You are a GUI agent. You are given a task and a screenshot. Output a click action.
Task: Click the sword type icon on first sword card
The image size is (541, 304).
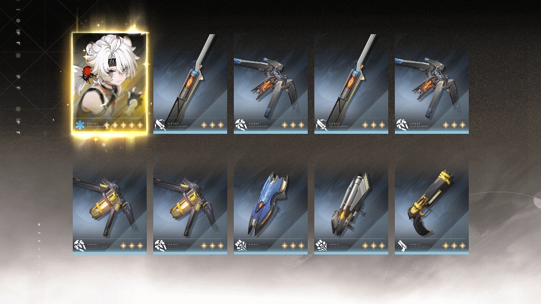coord(160,125)
